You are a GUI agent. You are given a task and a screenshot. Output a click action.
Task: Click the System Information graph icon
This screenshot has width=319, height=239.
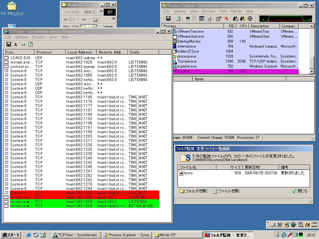click(188, 19)
